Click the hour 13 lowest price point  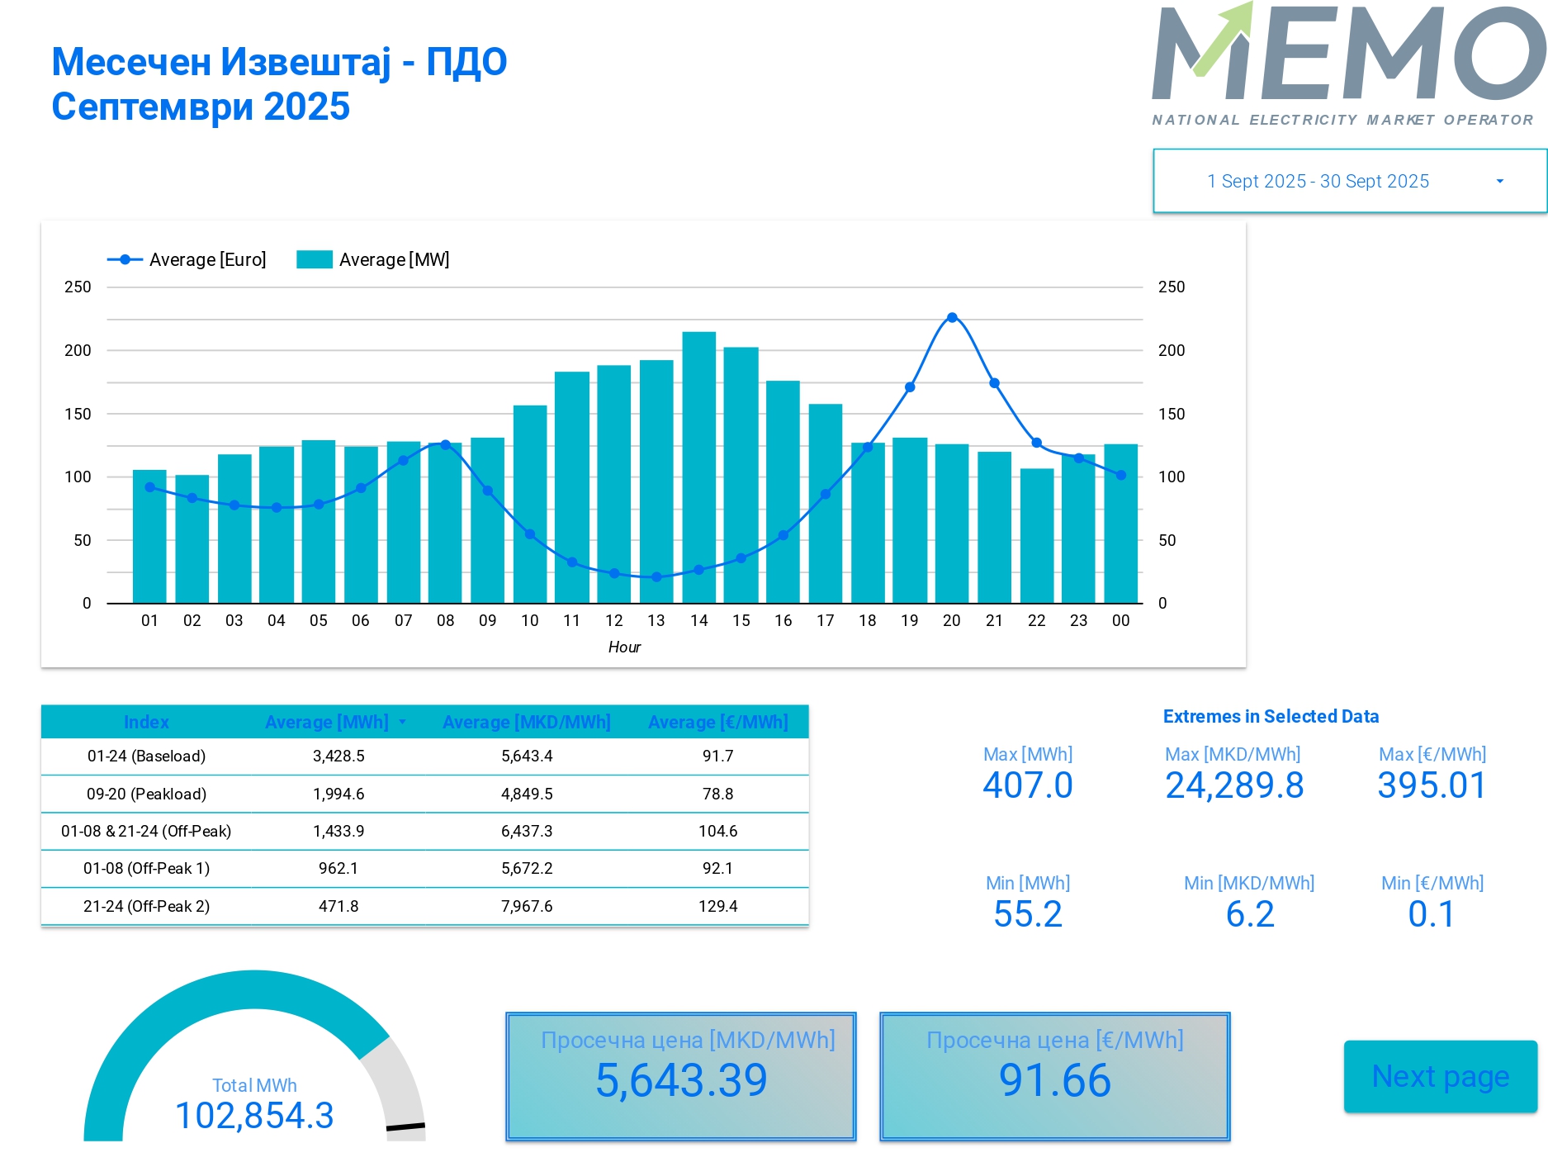[x=656, y=577]
